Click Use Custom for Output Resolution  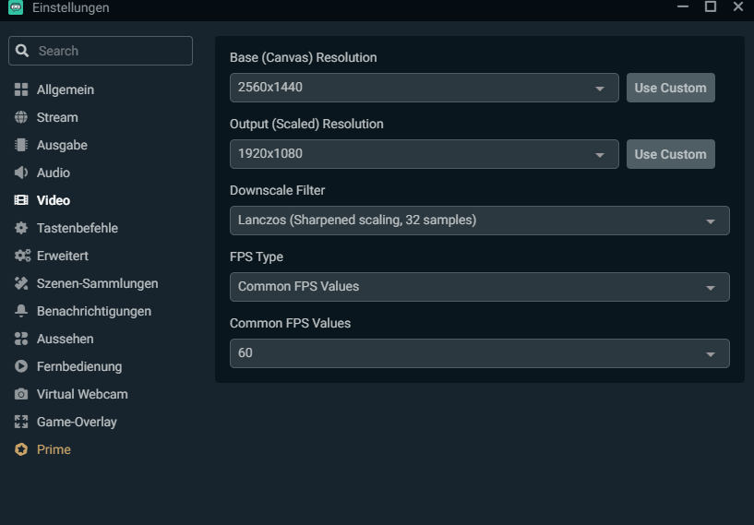point(670,154)
